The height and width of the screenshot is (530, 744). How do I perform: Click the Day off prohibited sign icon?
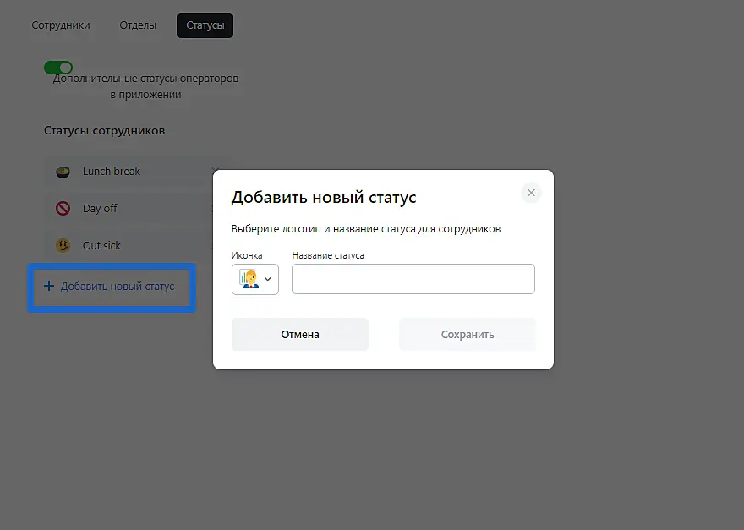63,209
